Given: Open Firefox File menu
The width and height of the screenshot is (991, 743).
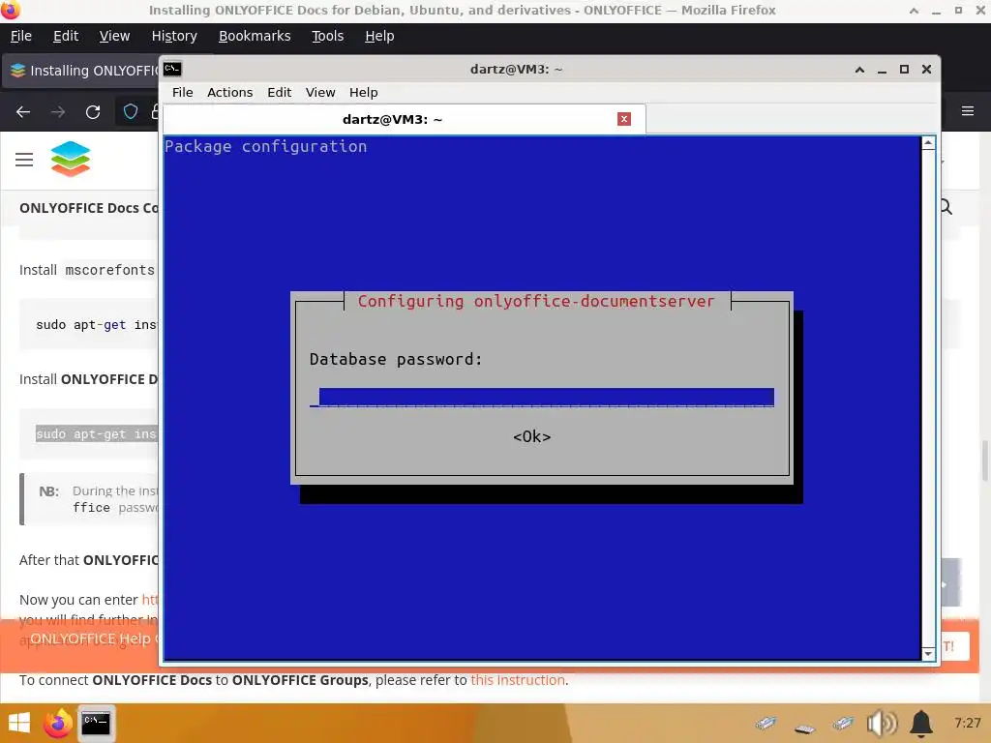Looking at the screenshot, I should (x=21, y=36).
